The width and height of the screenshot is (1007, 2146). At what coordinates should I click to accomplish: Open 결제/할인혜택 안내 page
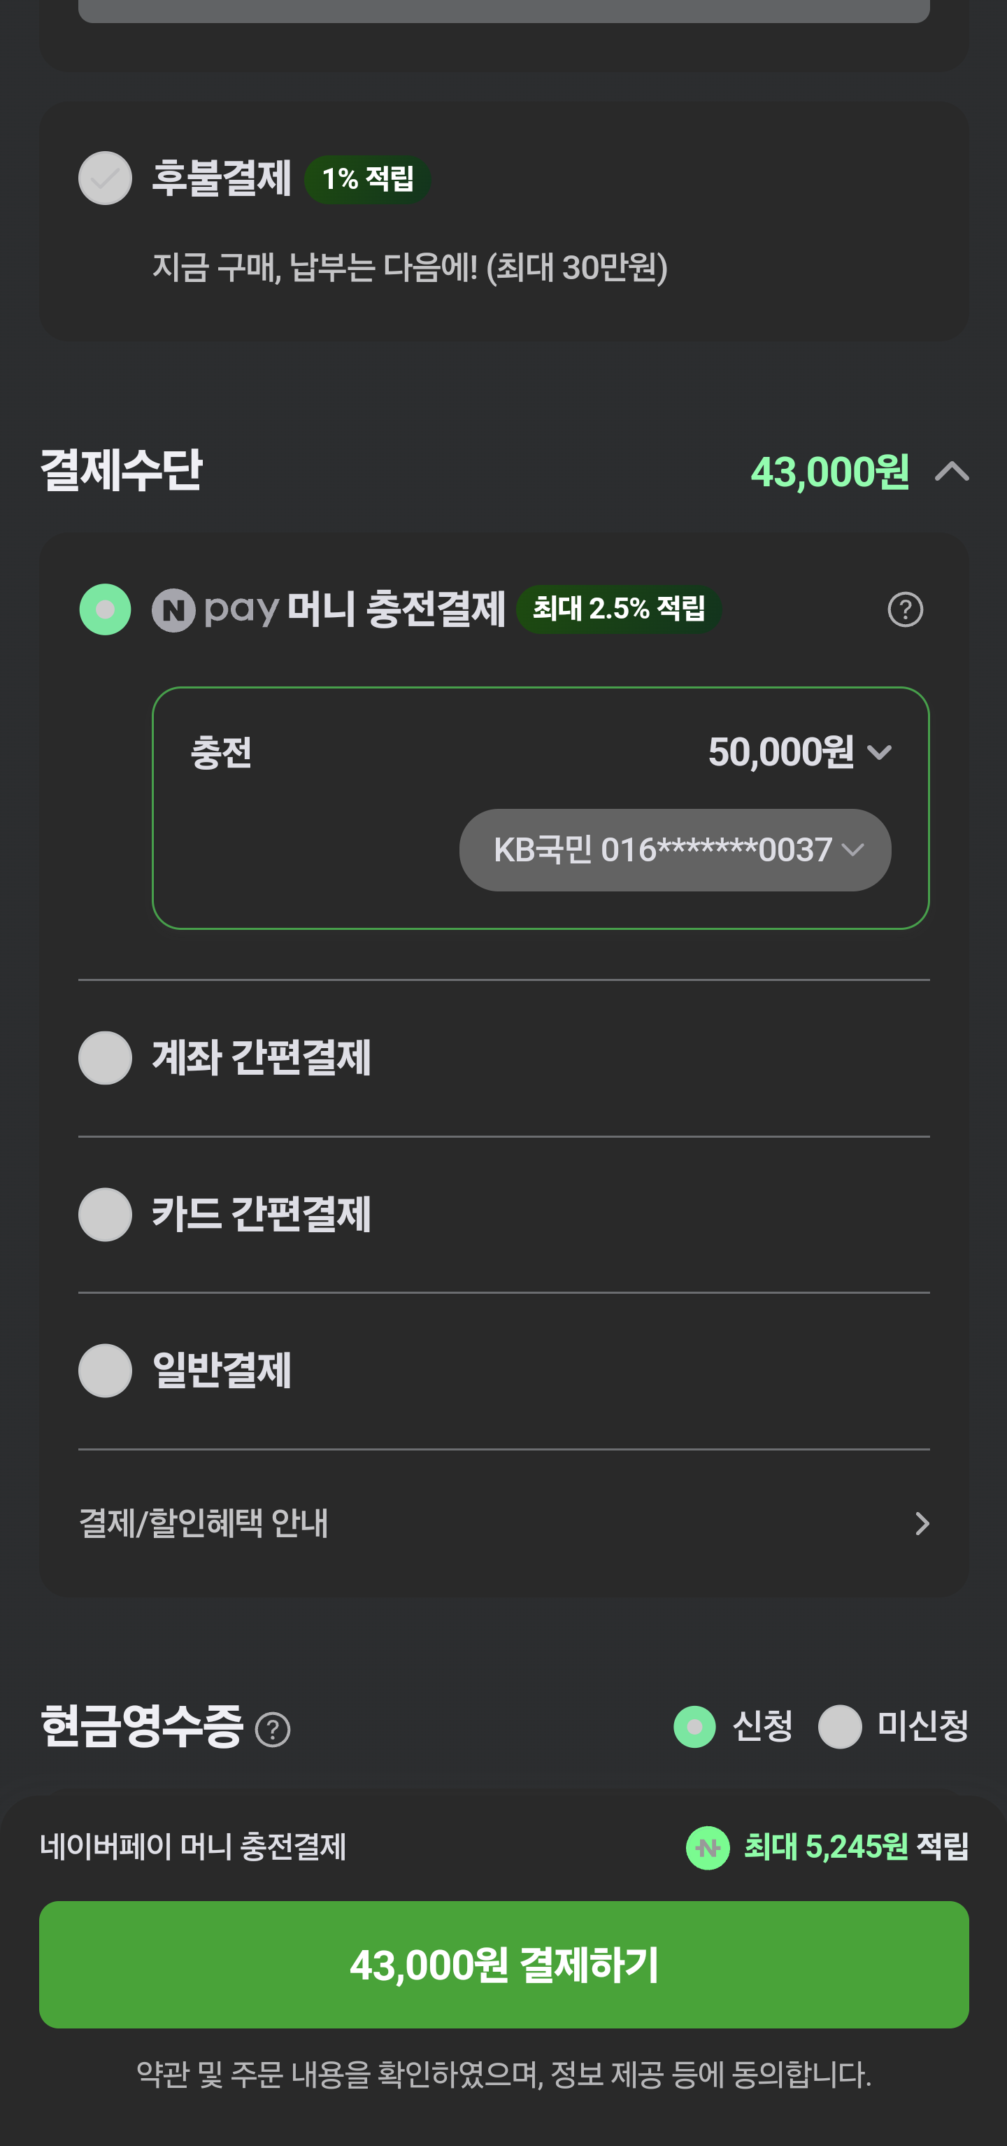click(x=503, y=1524)
